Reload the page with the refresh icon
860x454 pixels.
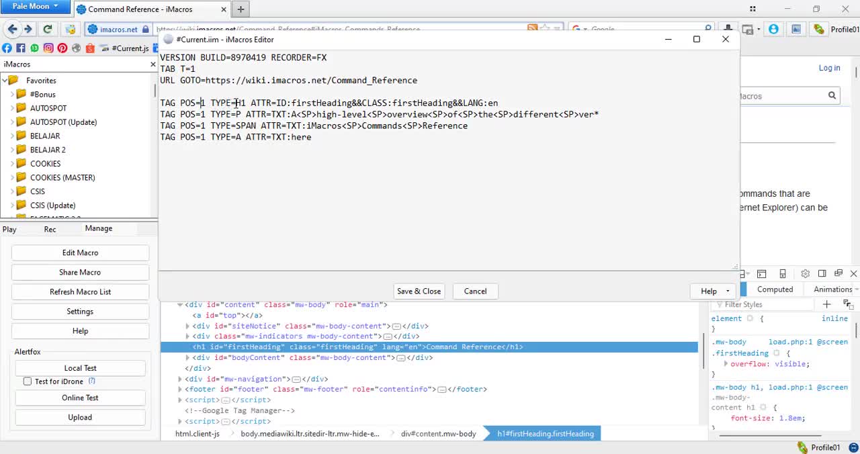48,29
